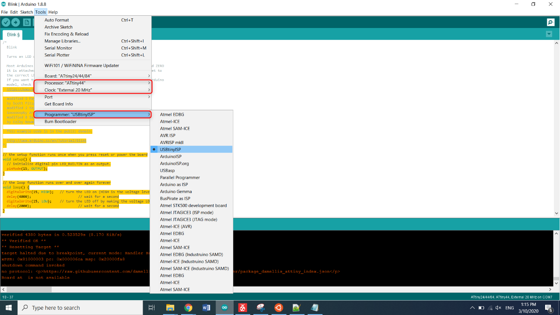This screenshot has height=315, width=560.
Task: Select Archive Sketch menu entry
Action: (93, 27)
